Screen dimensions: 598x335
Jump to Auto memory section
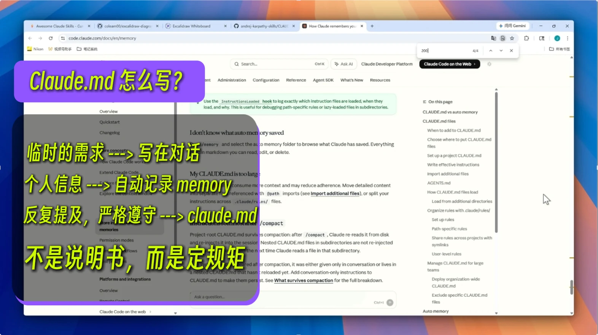coord(436,311)
